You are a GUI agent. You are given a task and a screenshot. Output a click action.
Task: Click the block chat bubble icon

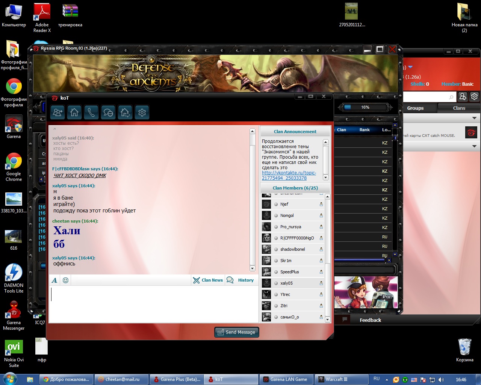click(108, 112)
